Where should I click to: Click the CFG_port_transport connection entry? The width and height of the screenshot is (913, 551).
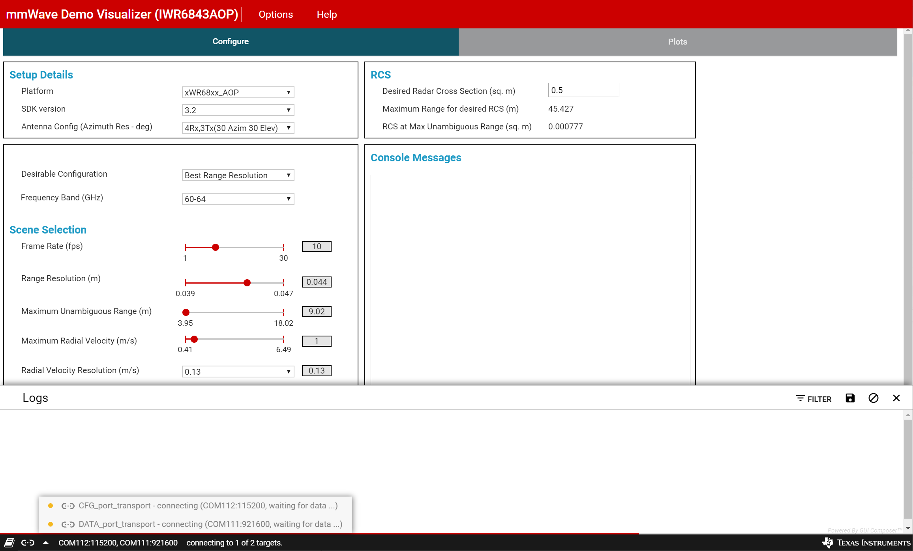pyautogui.click(x=195, y=506)
